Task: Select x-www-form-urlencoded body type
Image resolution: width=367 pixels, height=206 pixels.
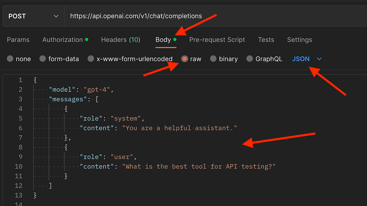Action: click(x=91, y=59)
